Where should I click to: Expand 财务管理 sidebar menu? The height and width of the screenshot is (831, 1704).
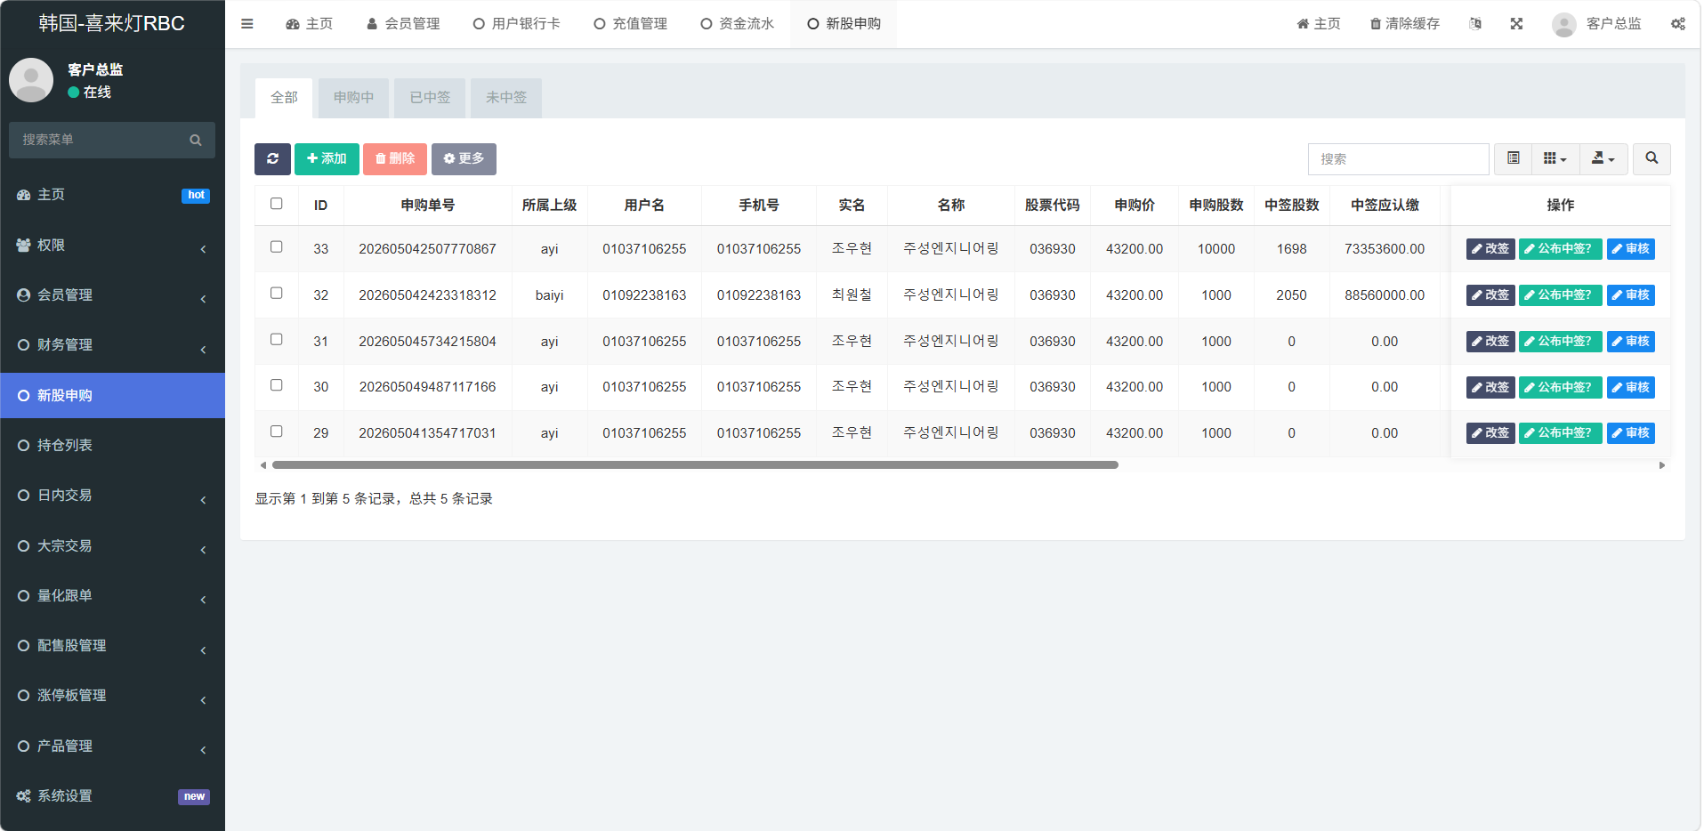coord(112,345)
